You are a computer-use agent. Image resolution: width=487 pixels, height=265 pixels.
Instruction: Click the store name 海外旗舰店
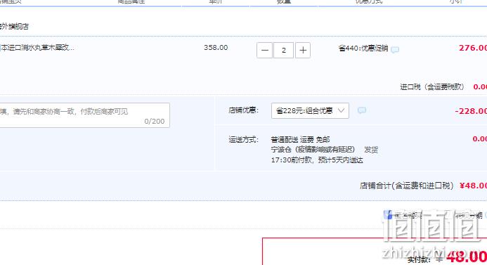tap(14, 27)
